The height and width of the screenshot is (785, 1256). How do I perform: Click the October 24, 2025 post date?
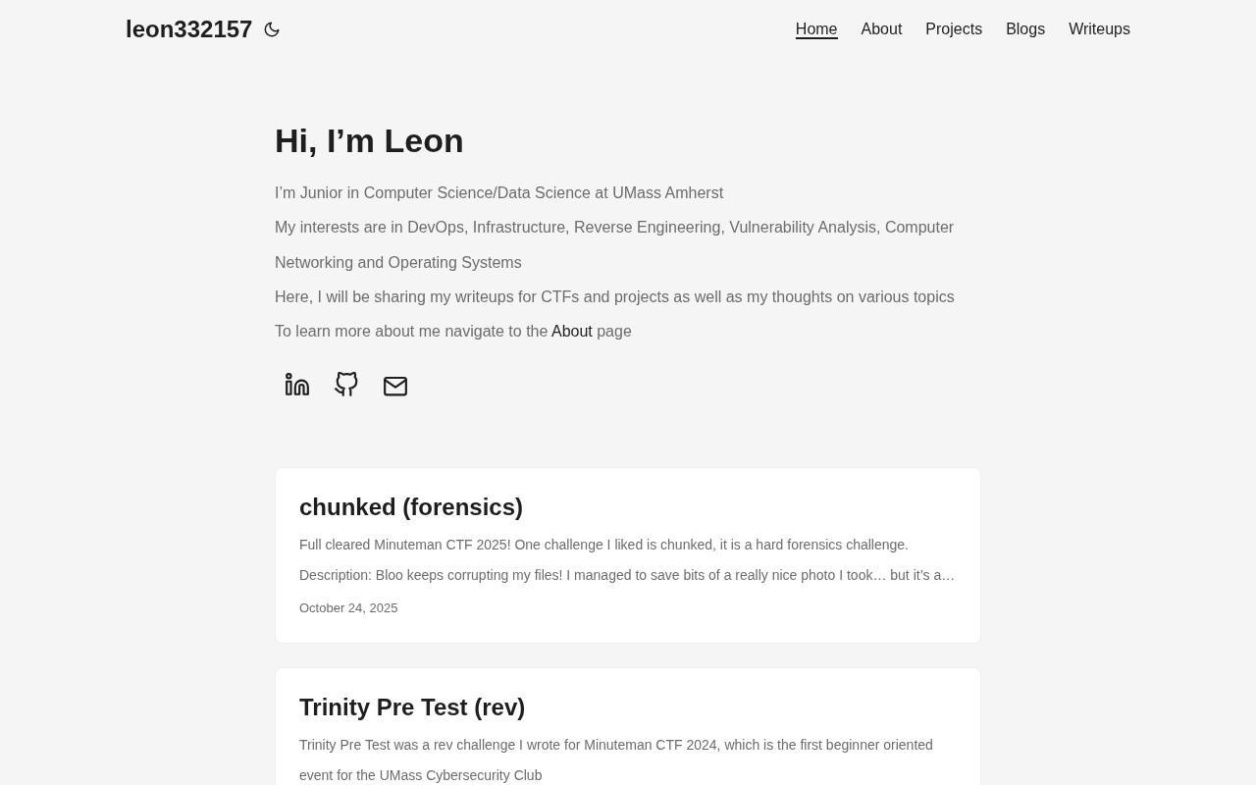(348, 608)
